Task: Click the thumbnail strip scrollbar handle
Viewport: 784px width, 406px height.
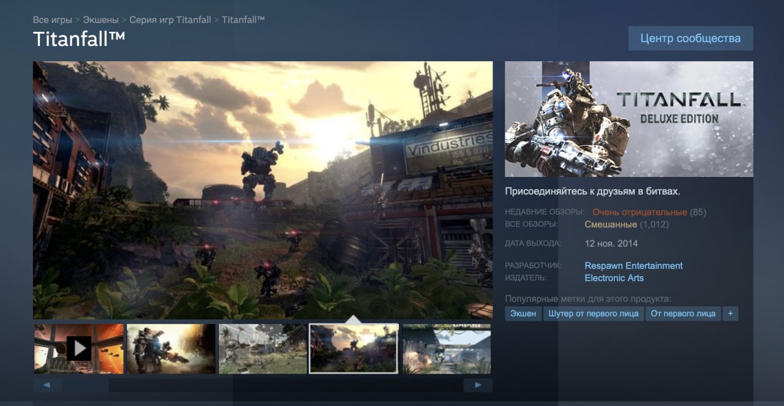Action: pos(86,385)
